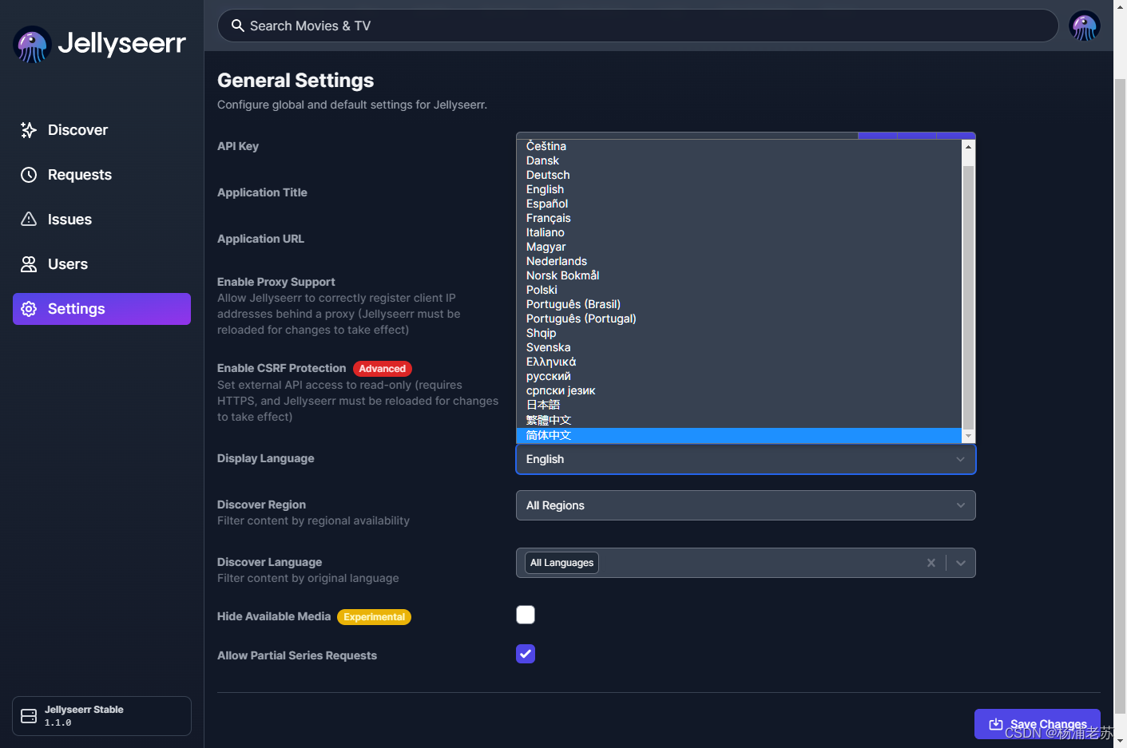Choose Nederlands from the language list
This screenshot has width=1127, height=748.
pyautogui.click(x=739, y=261)
